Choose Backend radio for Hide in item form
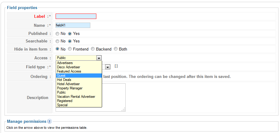 point(93,49)
